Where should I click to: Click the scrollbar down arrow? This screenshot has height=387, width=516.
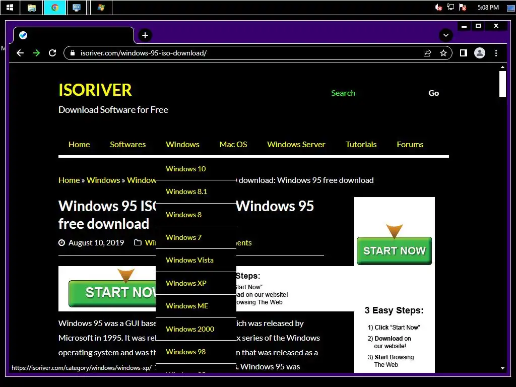(x=502, y=368)
